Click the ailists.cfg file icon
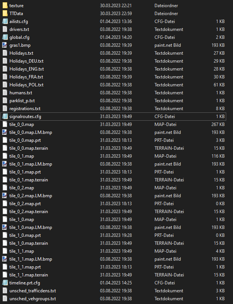The image size is (233, 304). [x=5, y=21]
